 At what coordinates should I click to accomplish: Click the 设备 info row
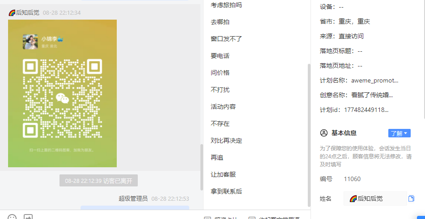click(332, 7)
